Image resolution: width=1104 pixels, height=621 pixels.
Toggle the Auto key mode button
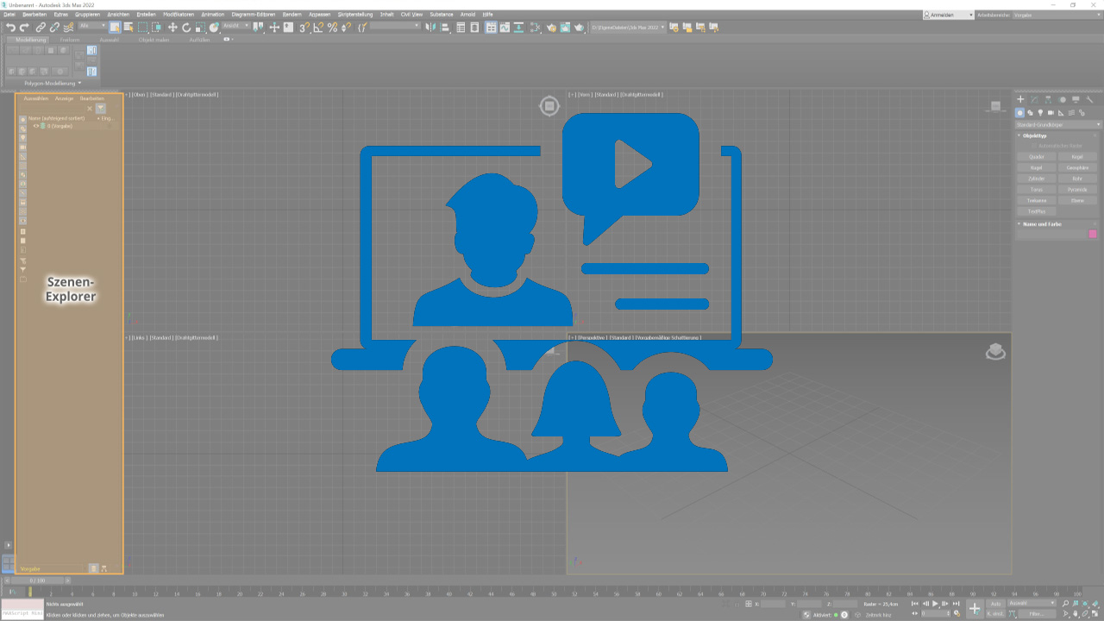click(996, 604)
